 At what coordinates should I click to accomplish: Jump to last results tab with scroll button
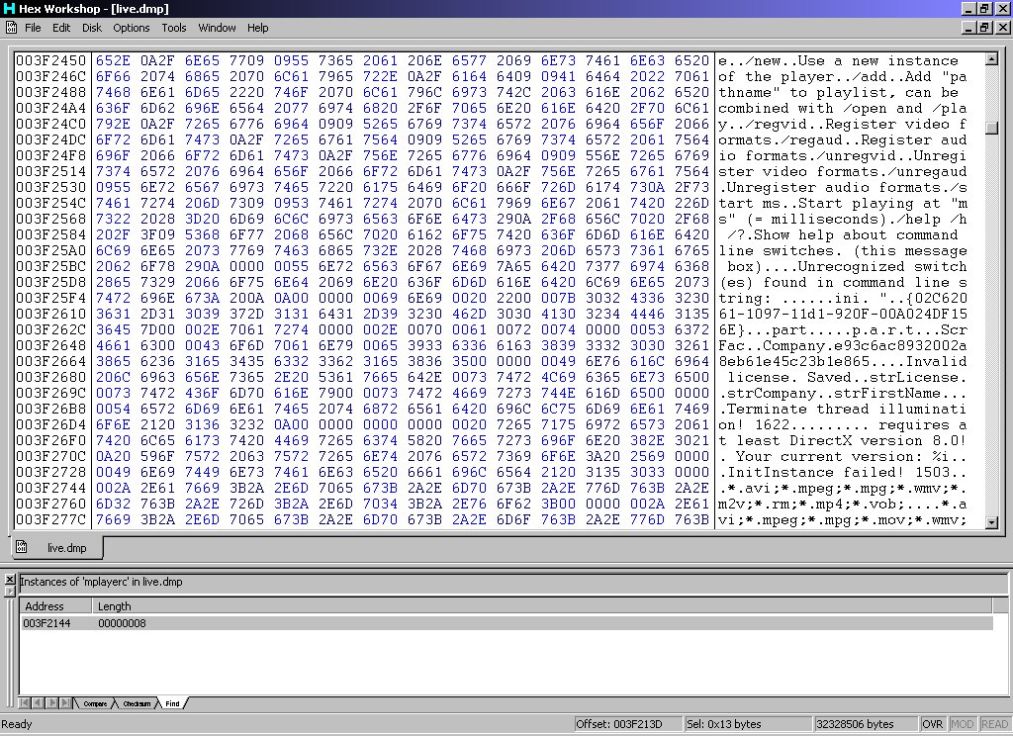pyautogui.click(x=65, y=703)
